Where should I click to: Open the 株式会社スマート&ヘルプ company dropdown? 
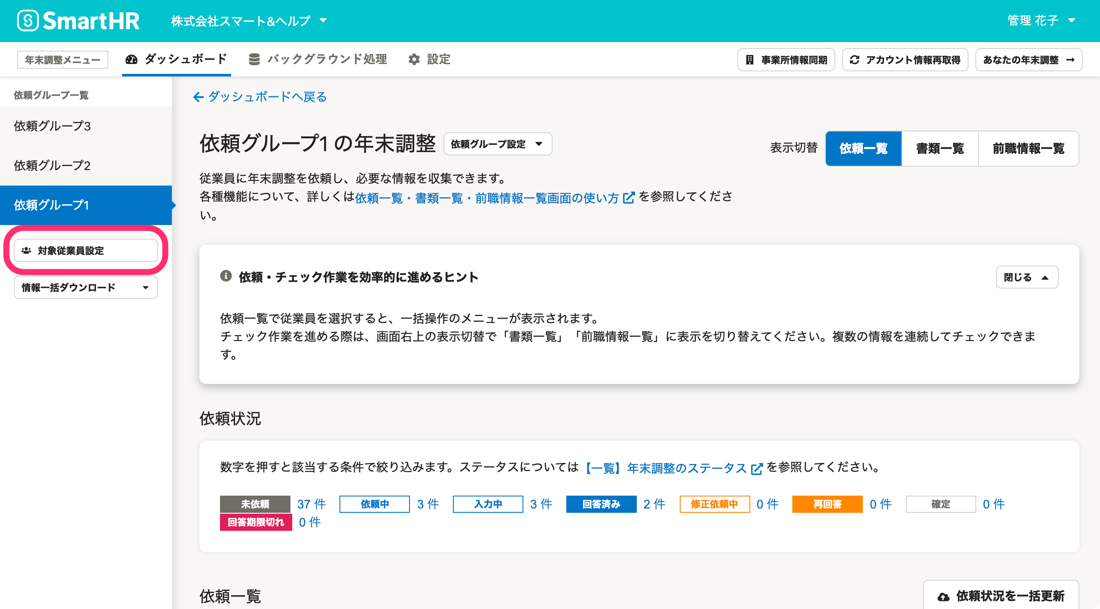point(249,21)
